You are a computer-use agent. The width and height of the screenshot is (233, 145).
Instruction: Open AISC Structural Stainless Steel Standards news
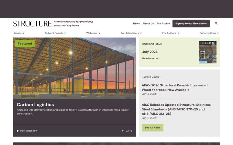pyautogui.click(x=176, y=109)
